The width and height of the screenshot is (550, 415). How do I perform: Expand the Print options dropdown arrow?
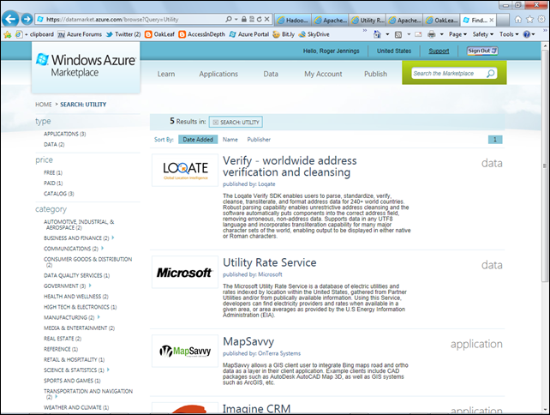click(441, 34)
